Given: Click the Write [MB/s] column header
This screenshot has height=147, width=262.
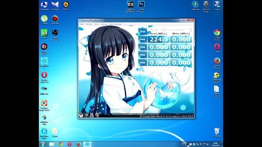Looking at the screenshot, I should [181, 33].
